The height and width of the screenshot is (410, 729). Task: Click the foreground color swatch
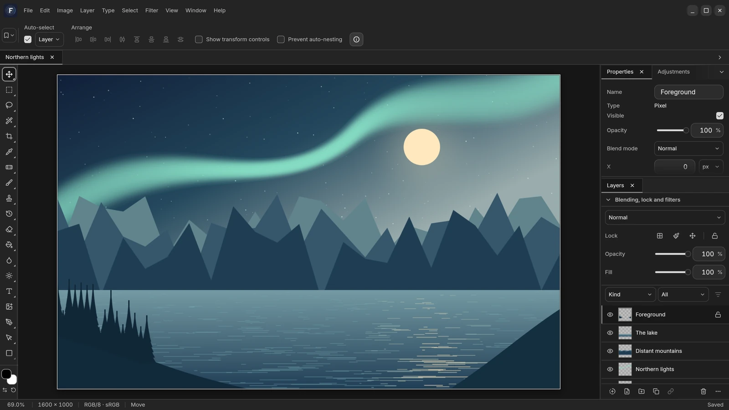tap(6, 374)
